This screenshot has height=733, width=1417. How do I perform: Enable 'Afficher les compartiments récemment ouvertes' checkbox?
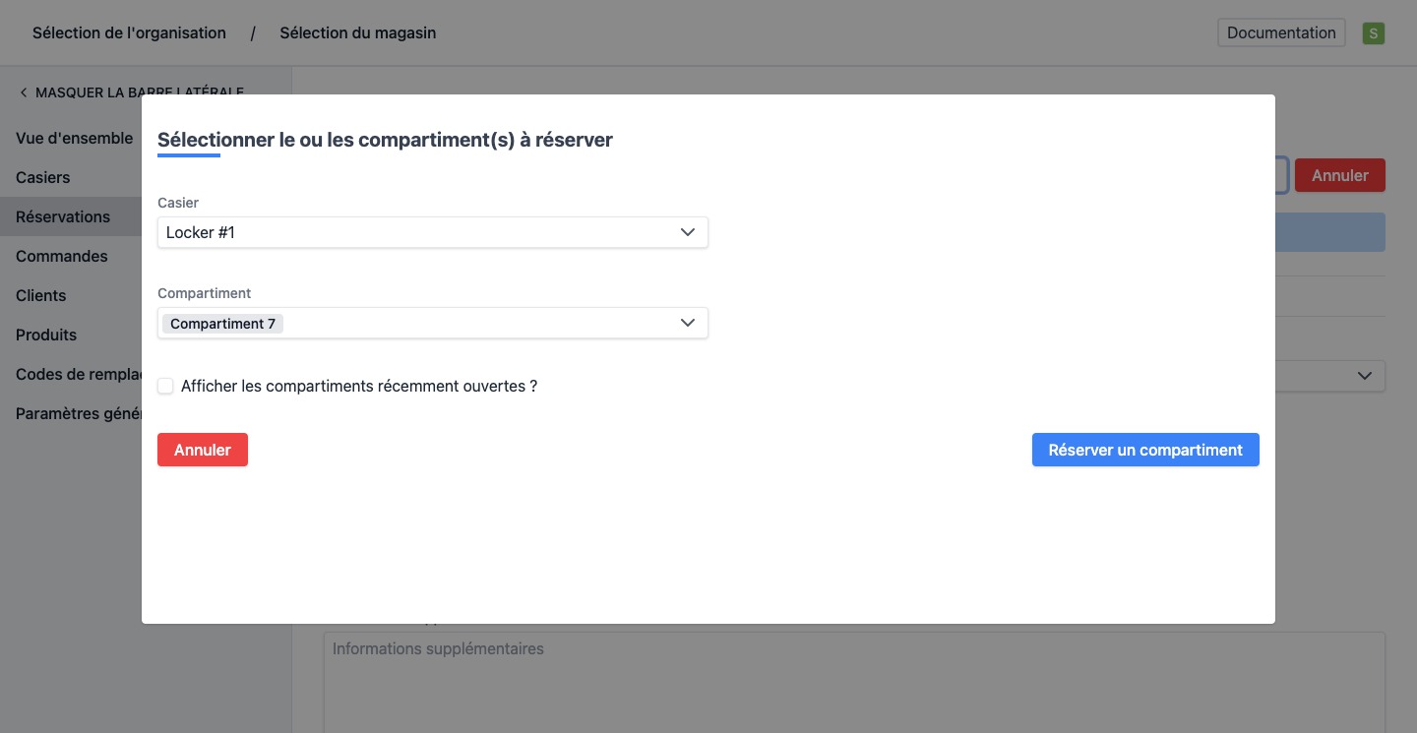point(165,387)
